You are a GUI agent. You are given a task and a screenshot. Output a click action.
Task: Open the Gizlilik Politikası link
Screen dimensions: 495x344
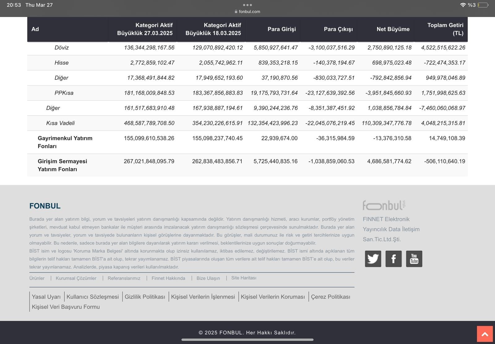tap(145, 297)
